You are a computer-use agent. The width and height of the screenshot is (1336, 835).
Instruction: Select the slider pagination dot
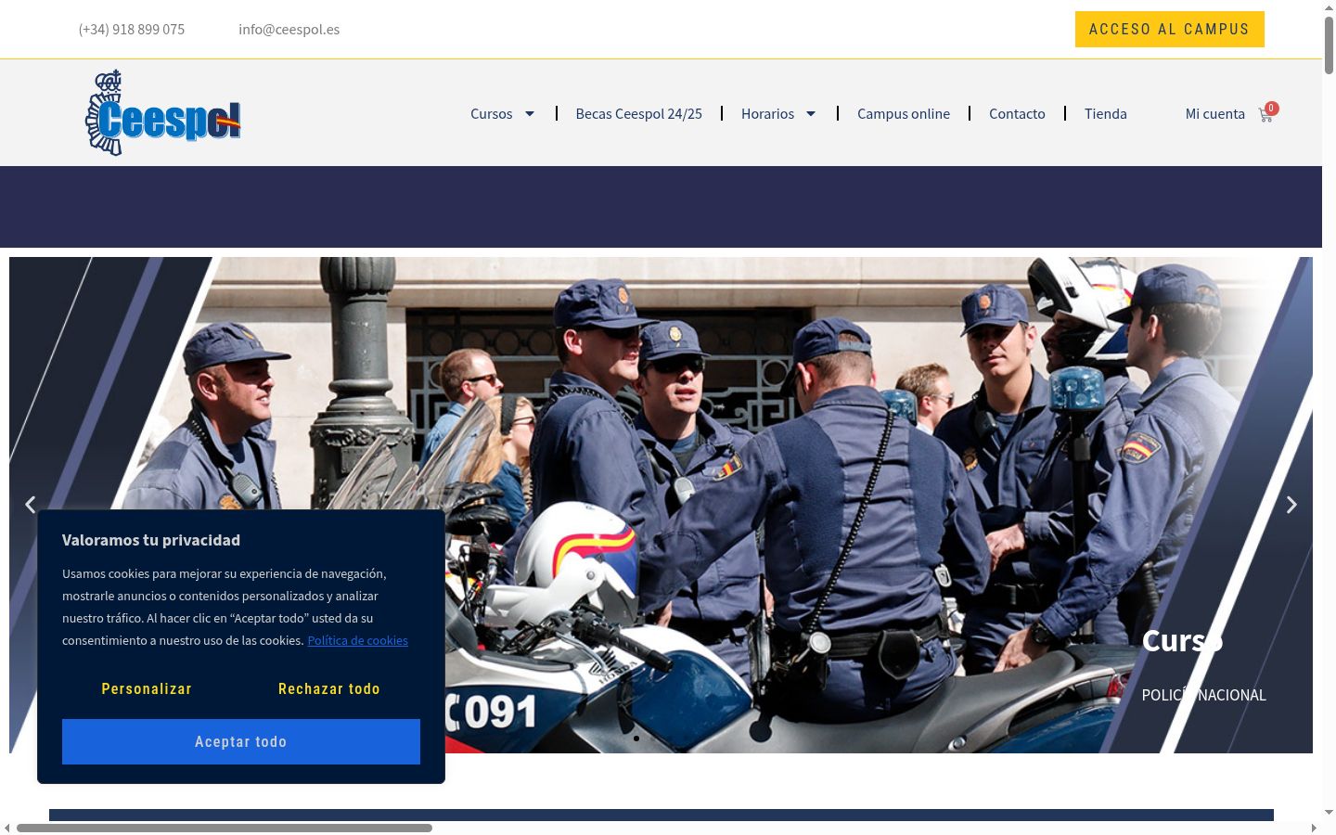click(636, 739)
